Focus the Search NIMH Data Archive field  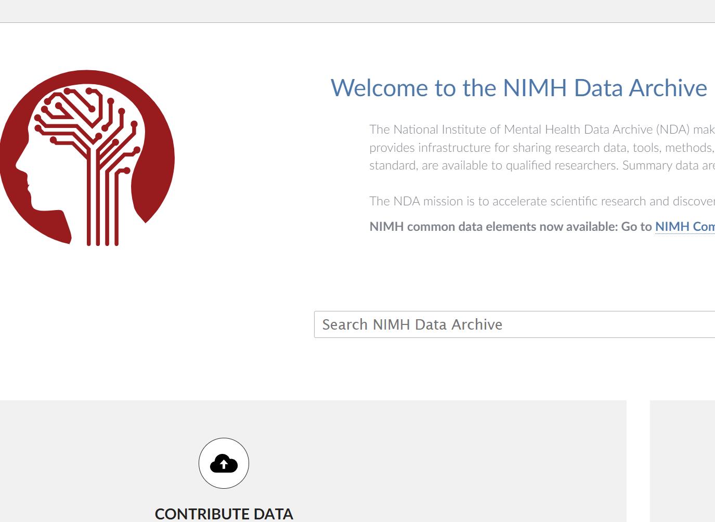515,324
